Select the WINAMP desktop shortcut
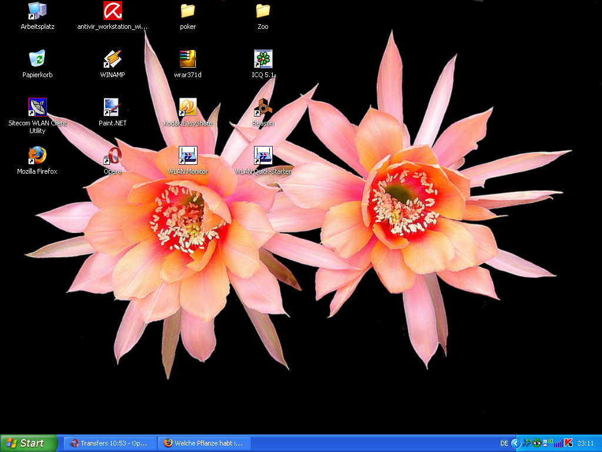Image resolution: width=602 pixels, height=452 pixels. tap(112, 59)
